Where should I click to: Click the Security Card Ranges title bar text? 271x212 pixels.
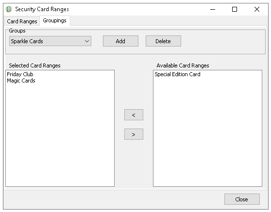pos(42,9)
